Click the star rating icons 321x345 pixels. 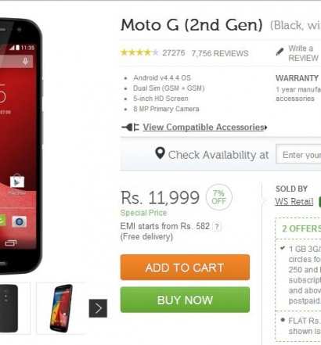(139, 52)
